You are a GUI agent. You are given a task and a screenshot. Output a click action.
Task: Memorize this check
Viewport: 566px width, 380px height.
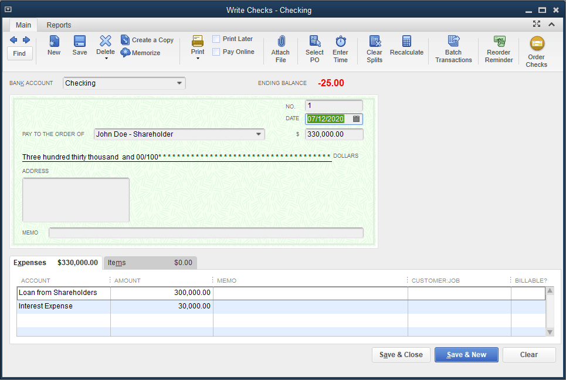[141, 53]
